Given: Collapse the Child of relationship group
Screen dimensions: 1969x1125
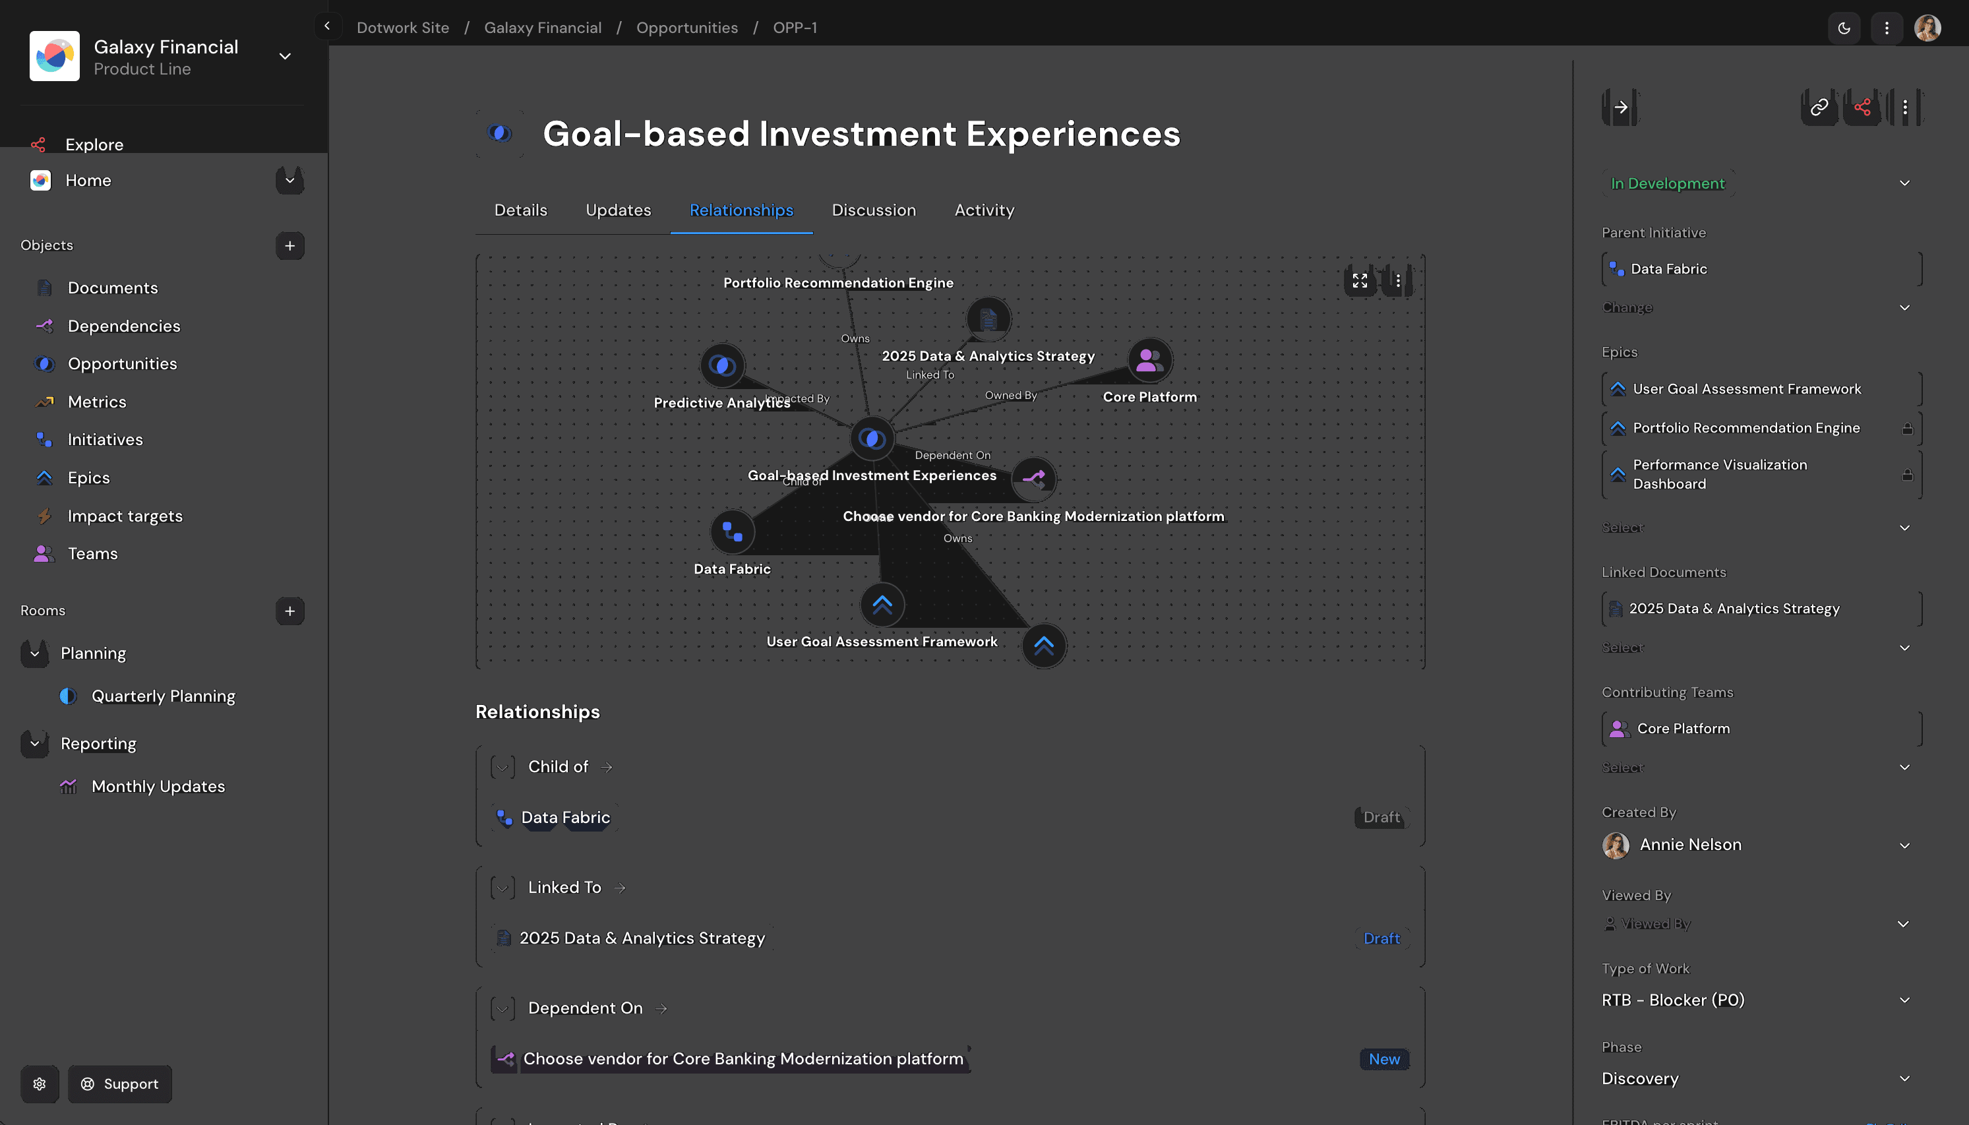Looking at the screenshot, I should [503, 766].
